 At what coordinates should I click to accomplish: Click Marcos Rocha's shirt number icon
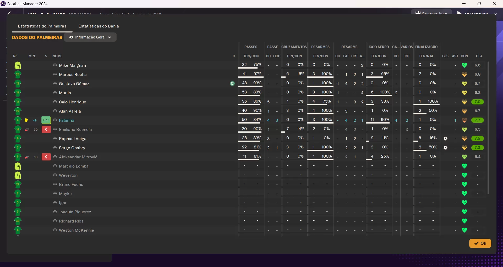[18, 75]
